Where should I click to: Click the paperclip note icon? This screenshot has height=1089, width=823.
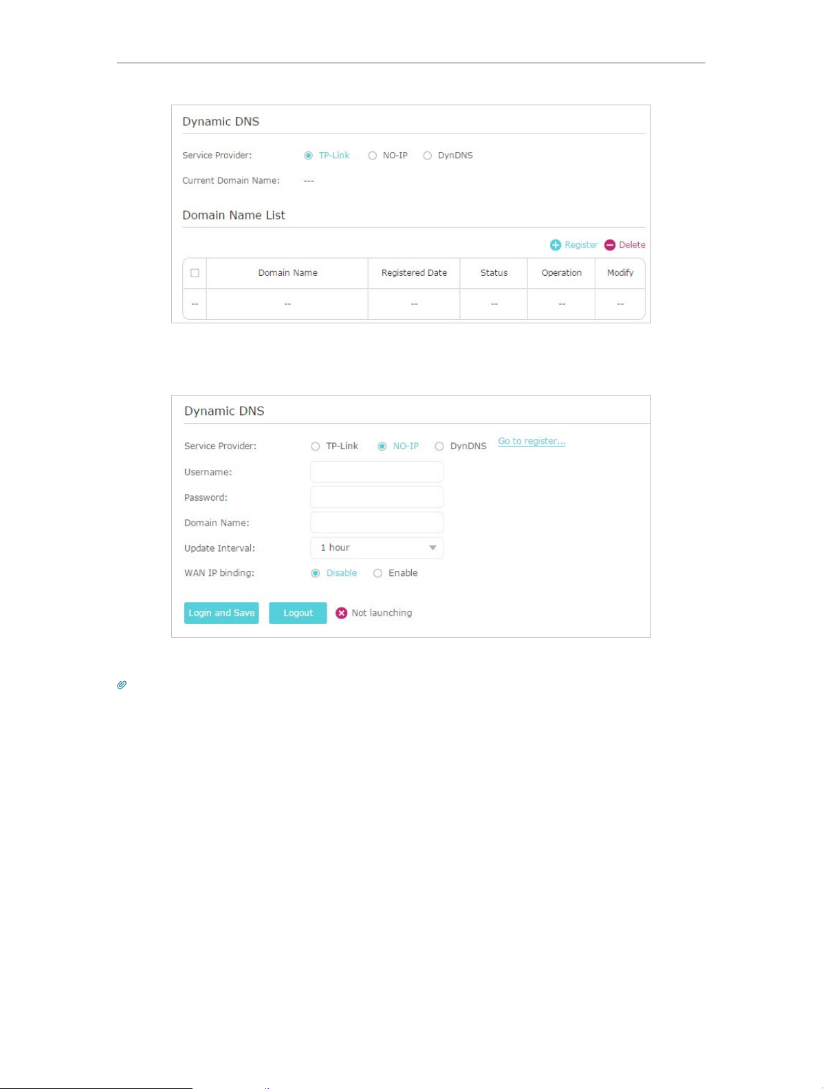(122, 685)
